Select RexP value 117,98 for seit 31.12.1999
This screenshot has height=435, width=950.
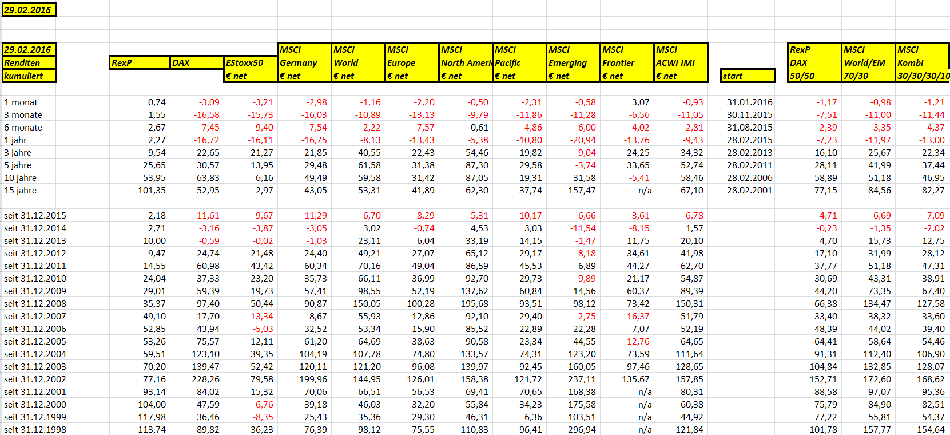click(152, 417)
